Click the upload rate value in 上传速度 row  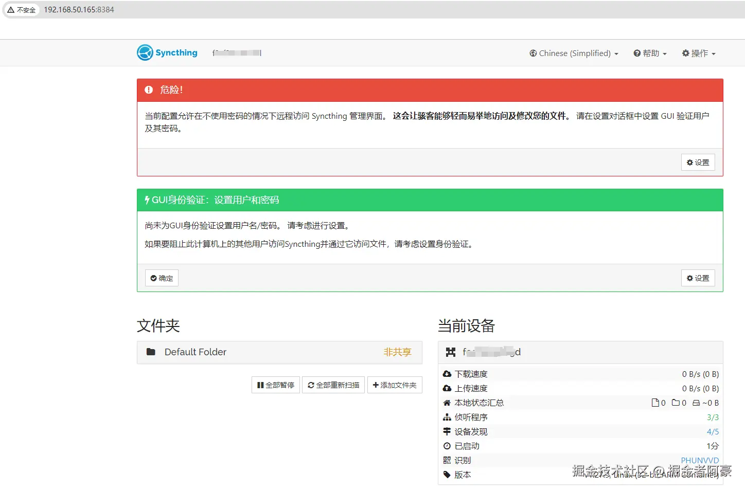coord(700,388)
